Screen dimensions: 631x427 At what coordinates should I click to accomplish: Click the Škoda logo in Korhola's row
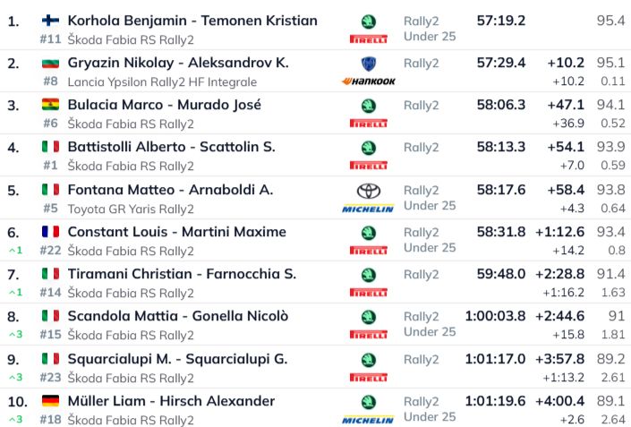[368, 21]
